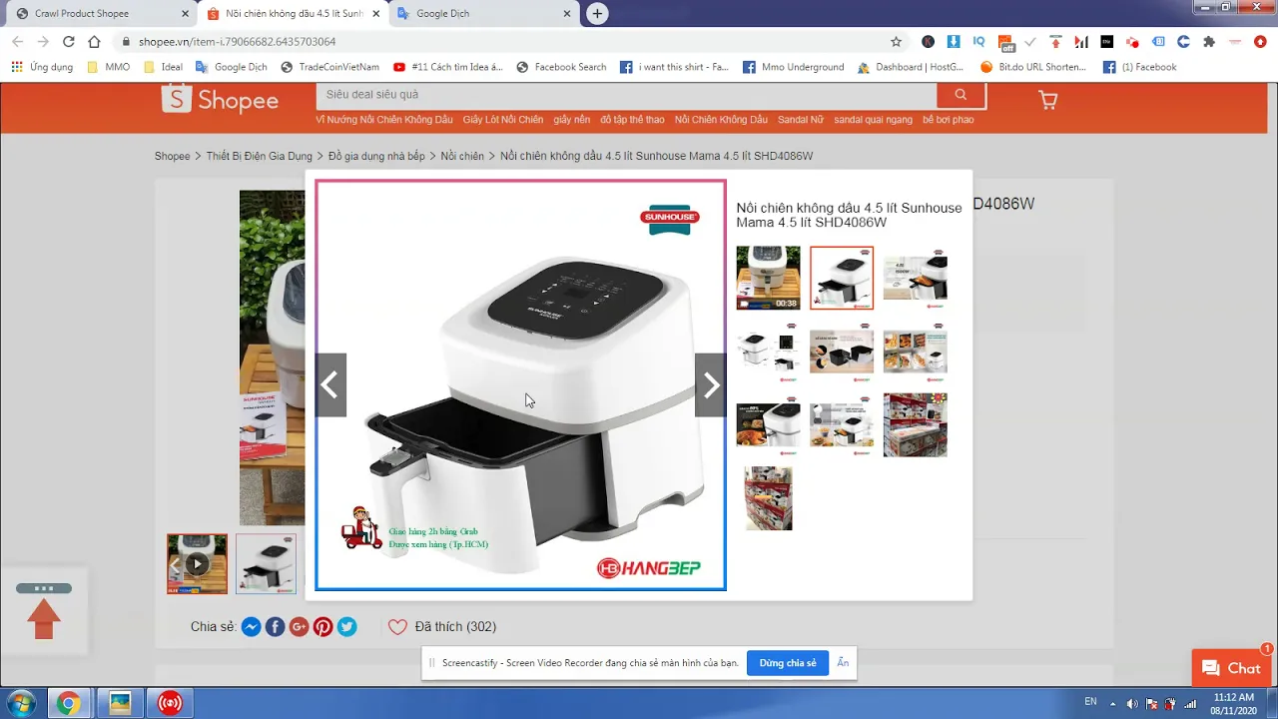1278x719 pixels.
Task: Play the small video thumbnail below image
Action: 198,564
